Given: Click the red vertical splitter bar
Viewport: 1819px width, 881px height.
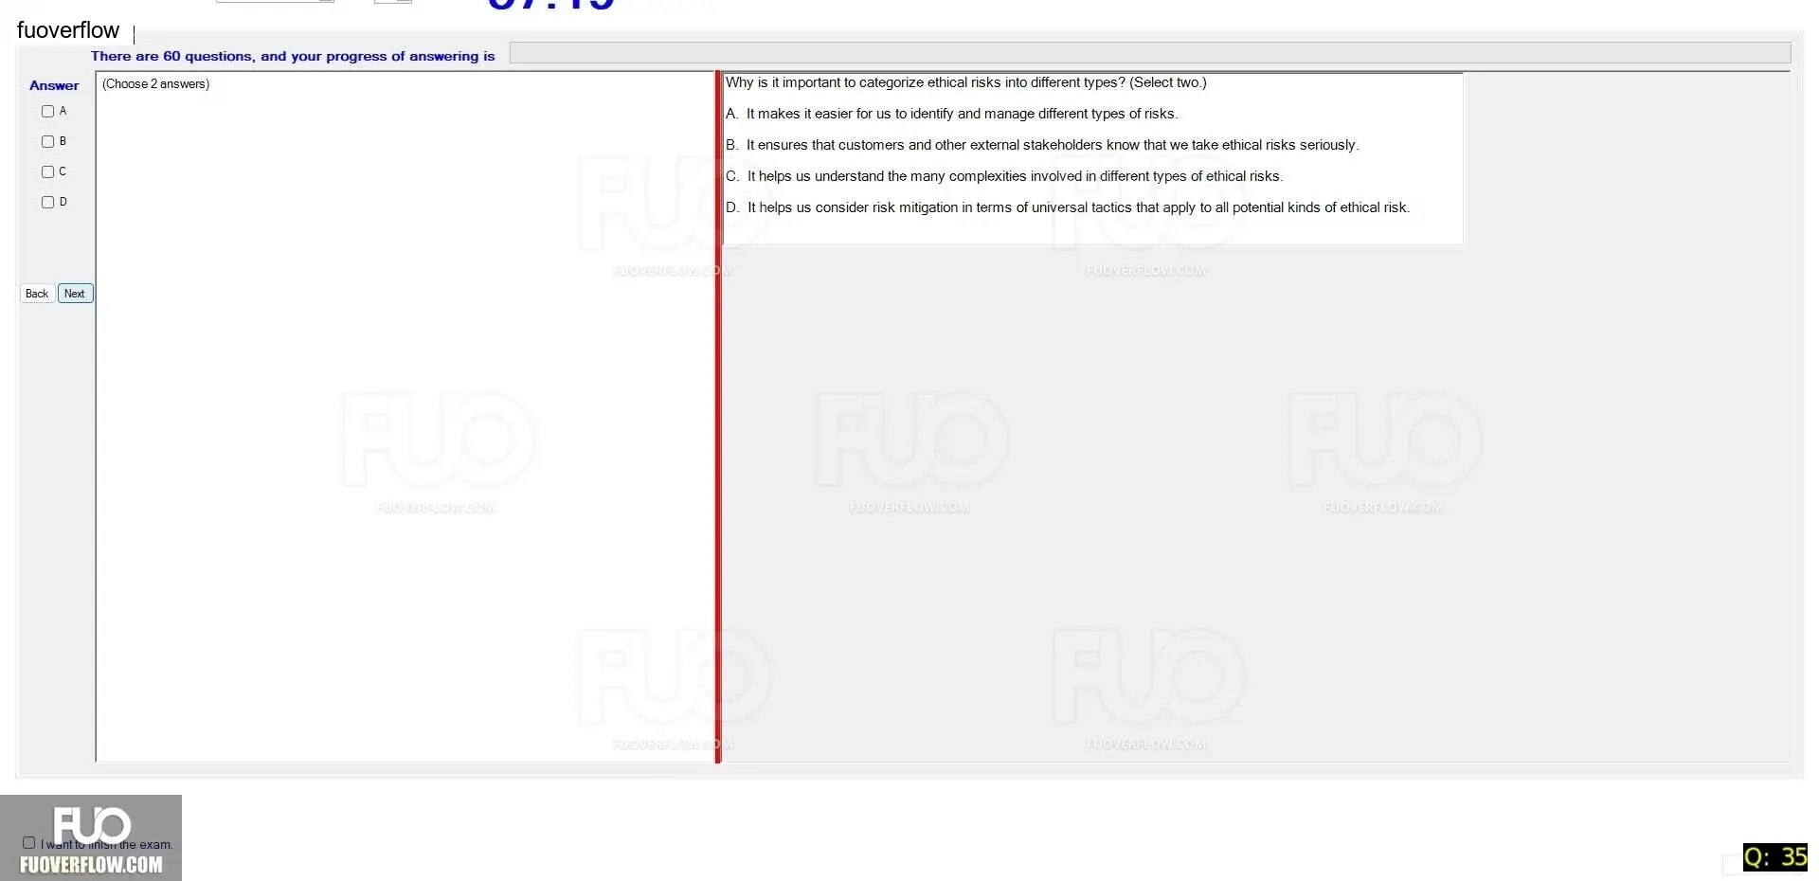Looking at the screenshot, I should 718,417.
